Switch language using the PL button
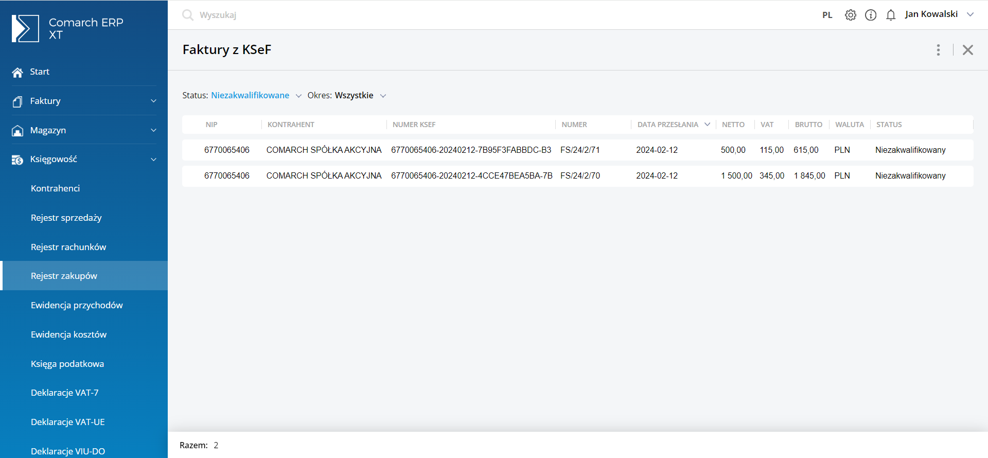The image size is (988, 458). click(827, 15)
